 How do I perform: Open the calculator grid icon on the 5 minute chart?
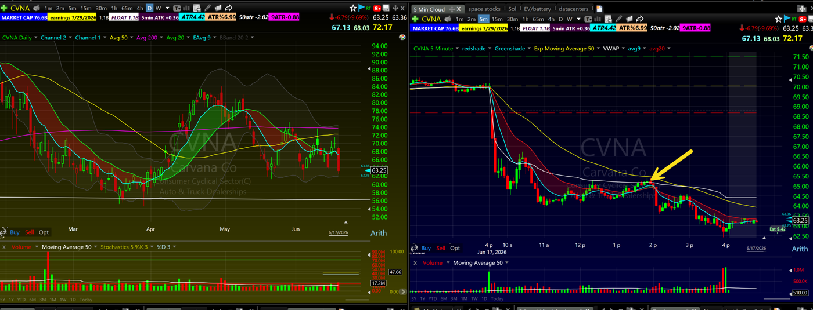(x=608, y=19)
